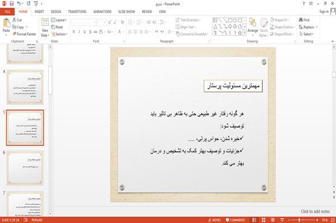Click the zoom slider handle
The width and height of the screenshot is (336, 223).
[x=299, y=220]
